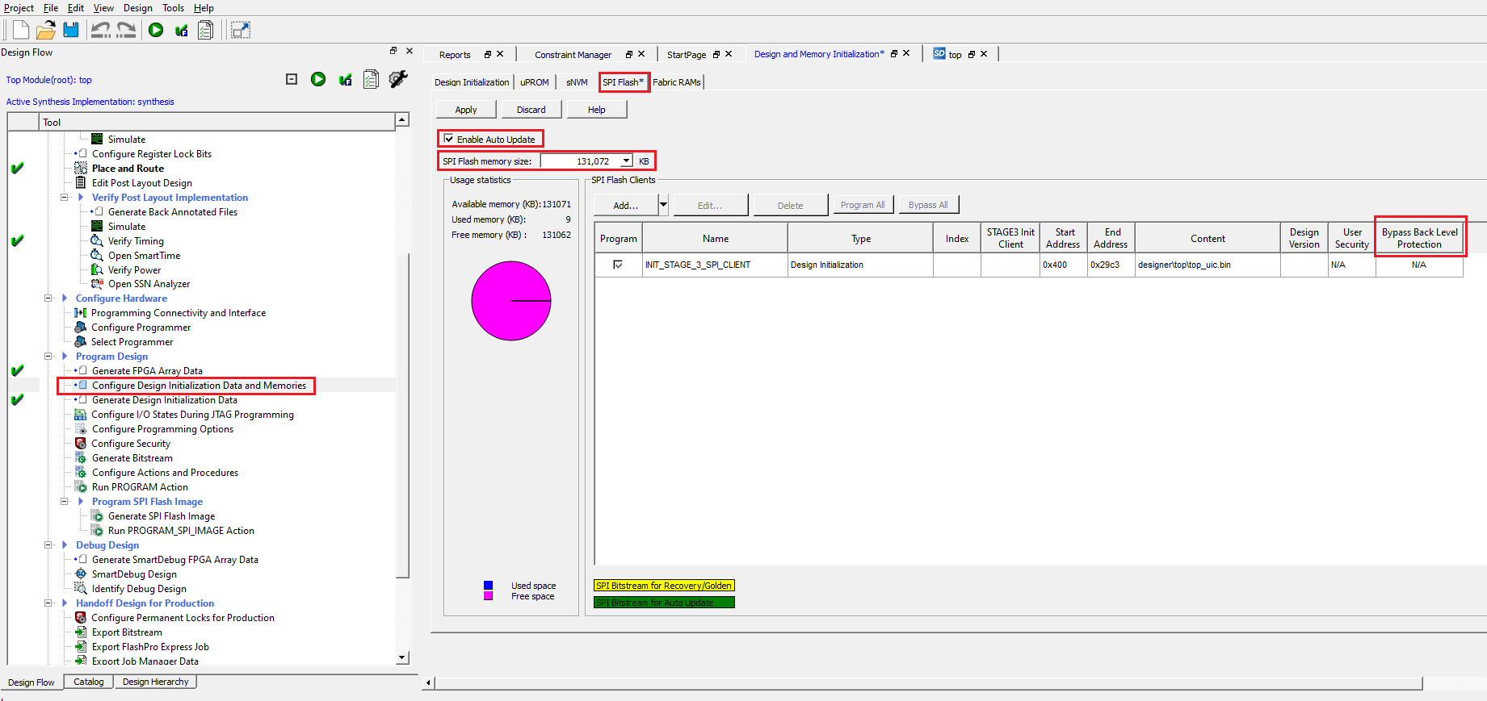Switch to the uPROM tab
Screen dimensions: 1487x701
[x=534, y=82]
